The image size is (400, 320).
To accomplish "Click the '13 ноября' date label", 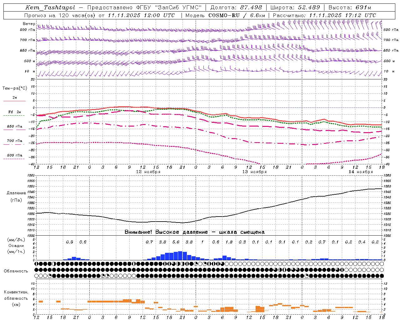I will (254, 172).
